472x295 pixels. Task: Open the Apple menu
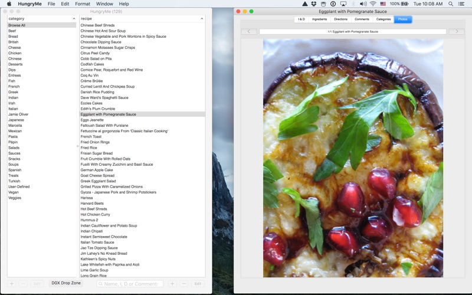point(9,4)
